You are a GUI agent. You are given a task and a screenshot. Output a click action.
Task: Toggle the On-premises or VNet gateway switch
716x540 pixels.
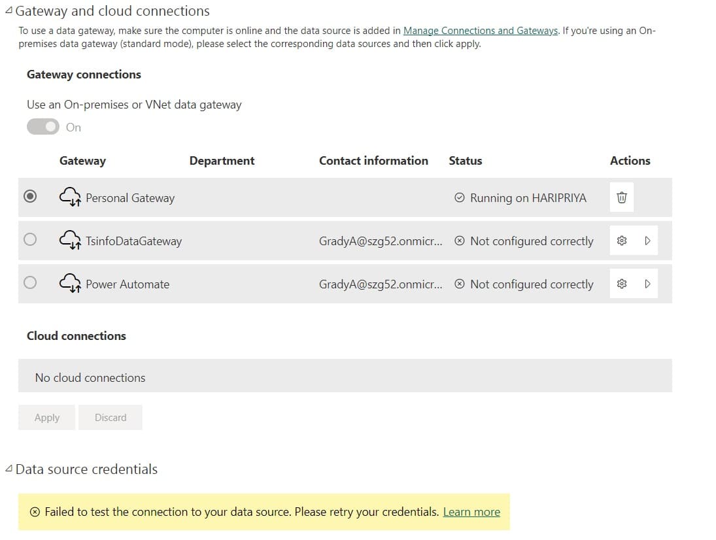pos(43,127)
